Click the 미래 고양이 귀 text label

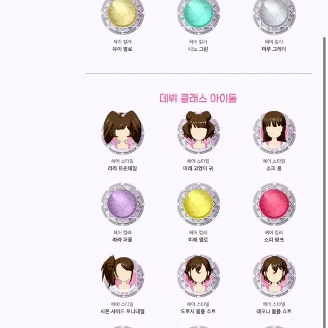198,168
